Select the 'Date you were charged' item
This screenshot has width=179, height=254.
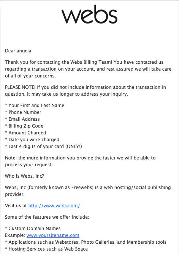[x=32, y=139]
